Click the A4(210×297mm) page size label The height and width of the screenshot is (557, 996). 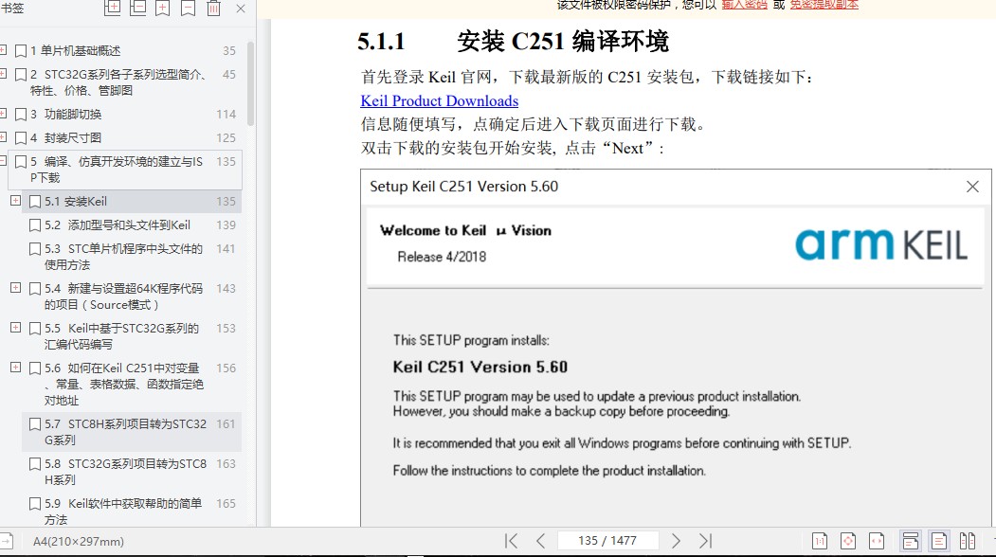(x=78, y=542)
